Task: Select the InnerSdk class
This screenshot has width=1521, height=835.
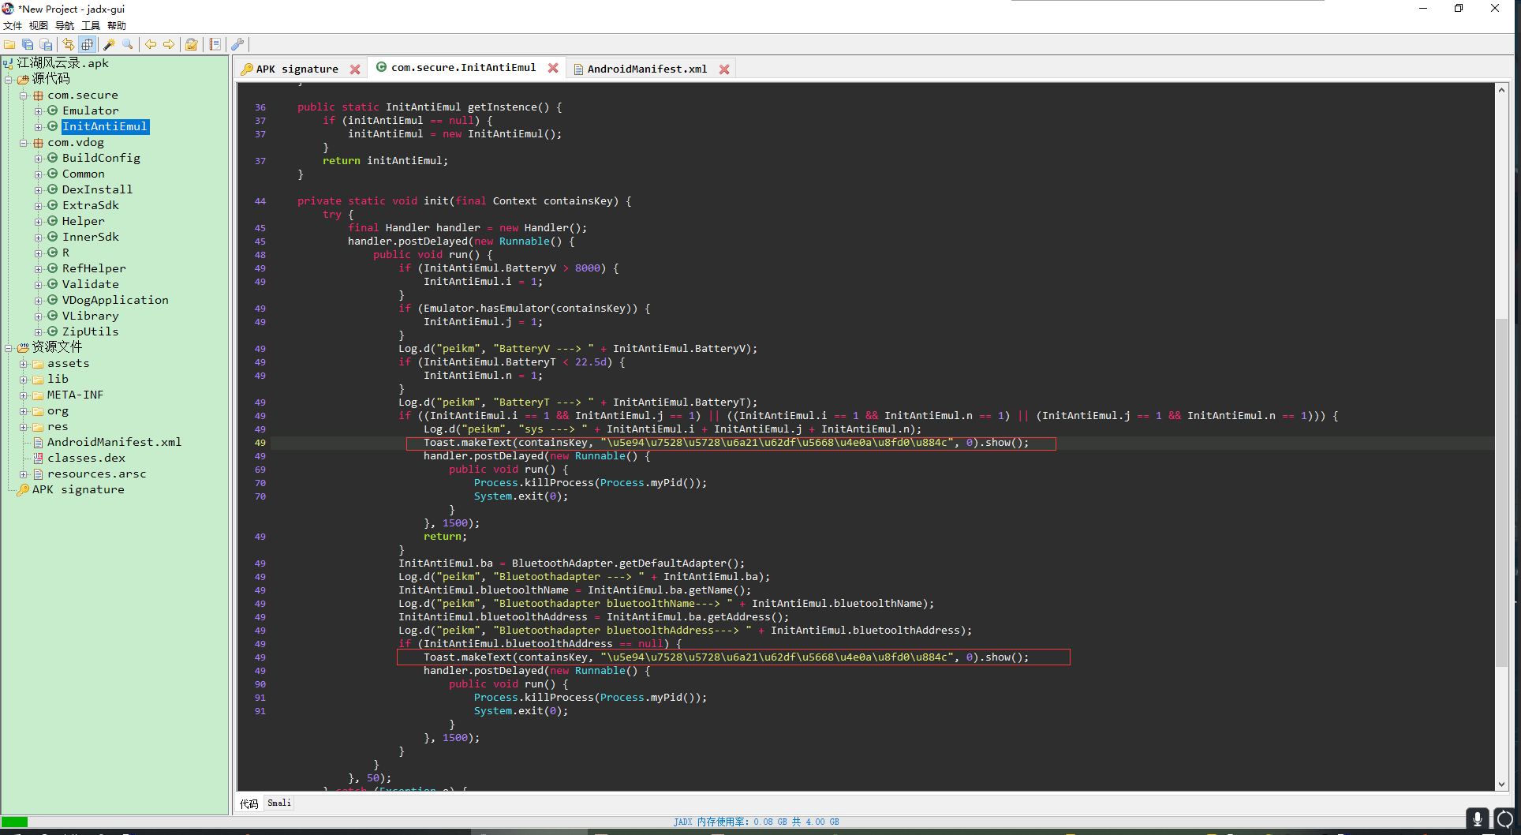Action: (x=91, y=237)
